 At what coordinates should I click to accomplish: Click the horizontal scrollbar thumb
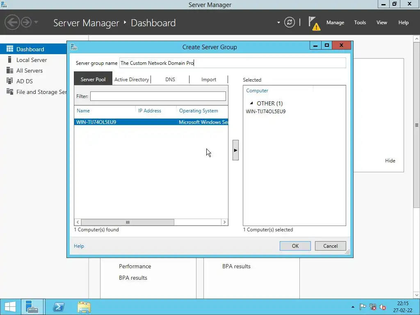(x=128, y=222)
